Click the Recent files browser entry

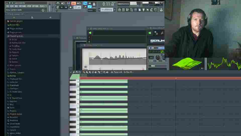point(15,25)
